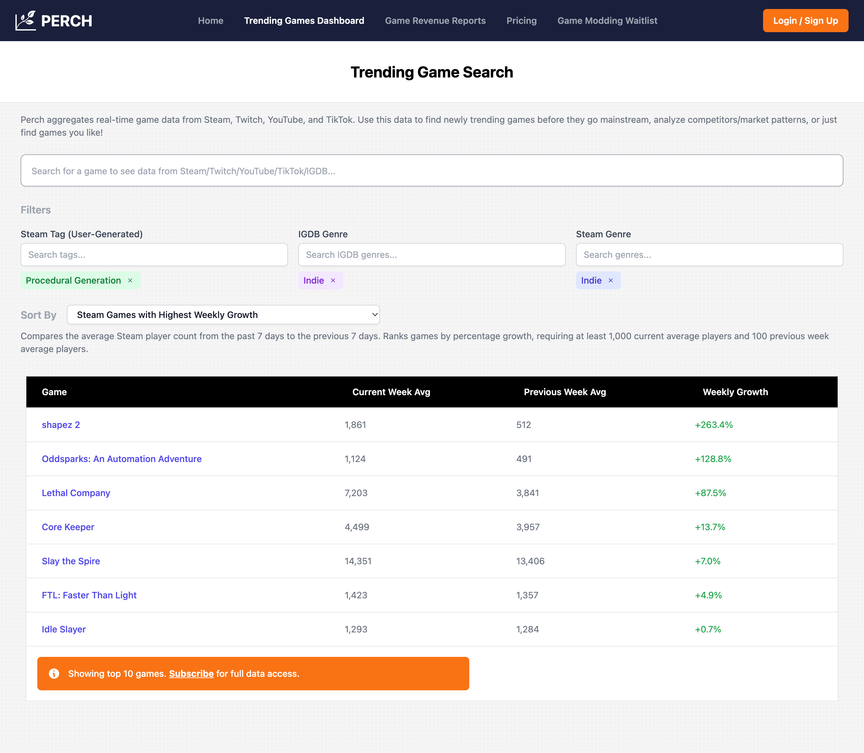Open Game Revenue Reports
The image size is (864, 753).
pyautogui.click(x=435, y=21)
